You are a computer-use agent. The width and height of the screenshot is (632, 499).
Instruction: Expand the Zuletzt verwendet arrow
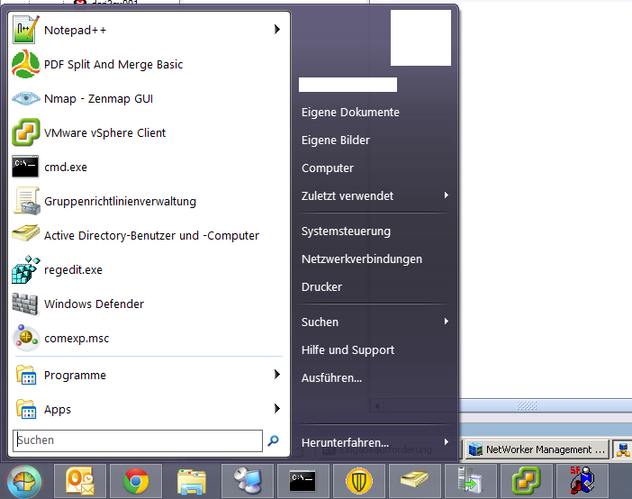(x=446, y=195)
